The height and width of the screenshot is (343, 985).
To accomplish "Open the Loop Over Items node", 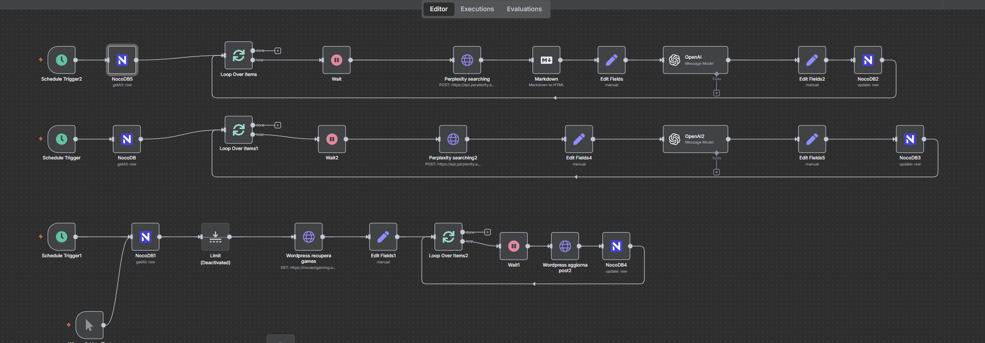I will click(238, 56).
